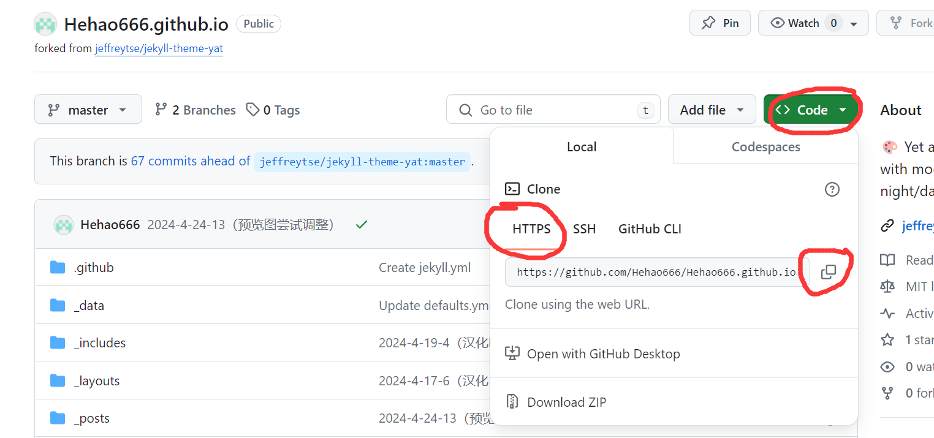View the 2 Branches link

195,110
